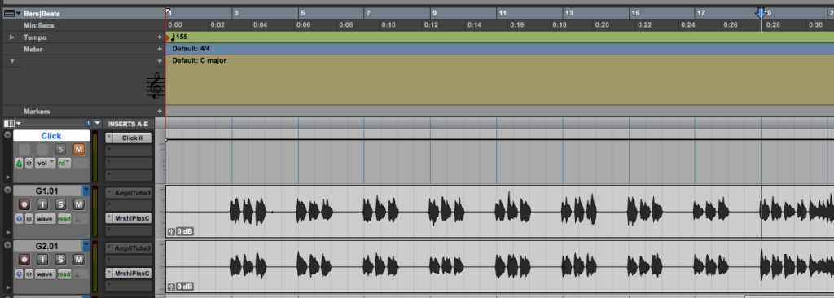Screen dimensions: 834x298
Task: Select the Click track name
Action: pyautogui.click(x=51, y=136)
